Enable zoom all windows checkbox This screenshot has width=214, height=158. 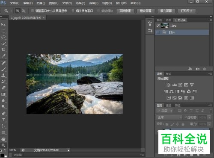(x=73, y=11)
